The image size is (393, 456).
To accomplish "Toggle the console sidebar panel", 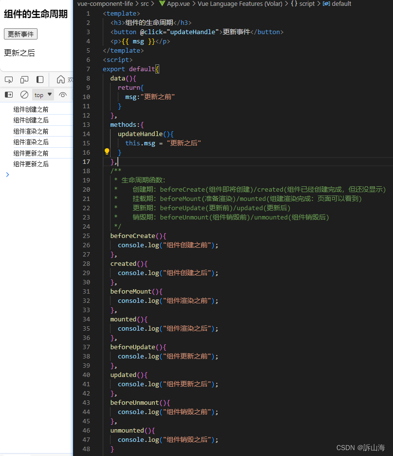I will 9,95.
